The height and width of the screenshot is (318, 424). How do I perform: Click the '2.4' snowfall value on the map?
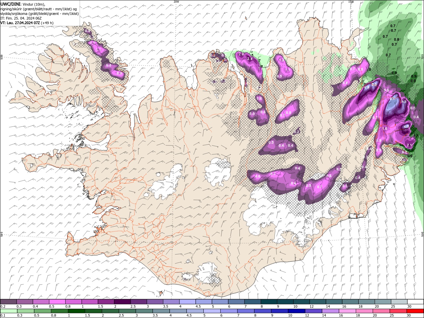tap(250, 59)
